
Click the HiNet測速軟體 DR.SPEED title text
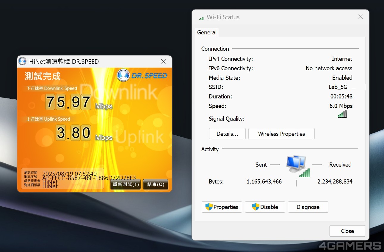pos(64,62)
